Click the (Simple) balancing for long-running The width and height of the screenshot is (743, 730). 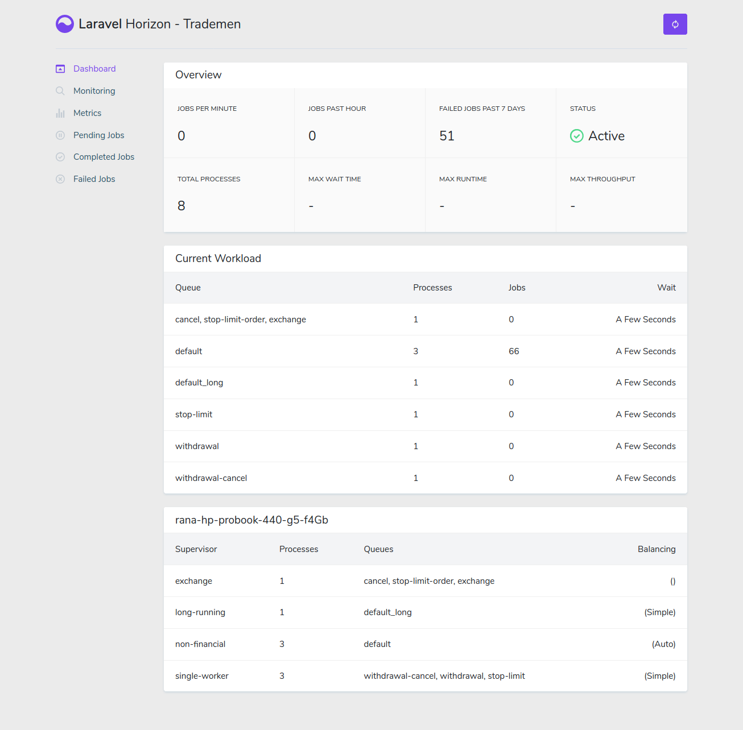pos(660,612)
